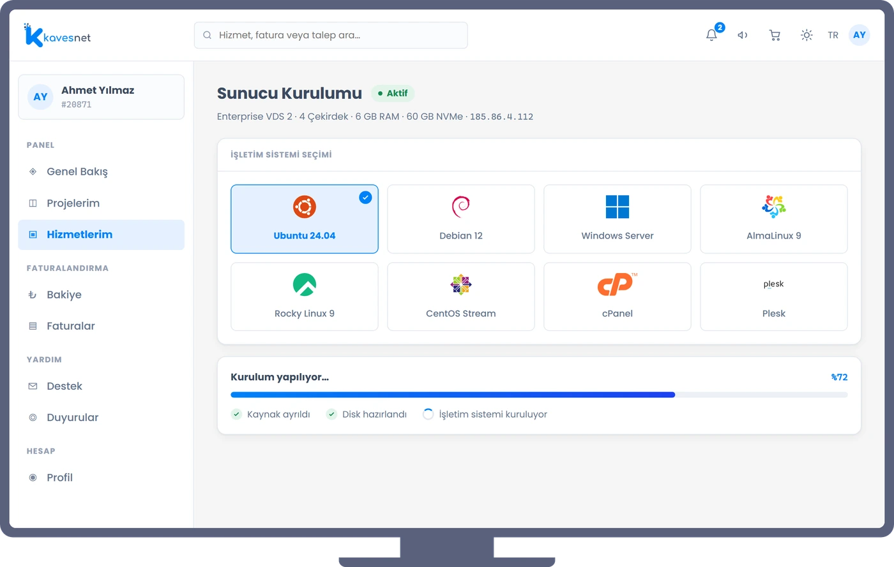Click the Windows logo icon
Image resolution: width=894 pixels, height=567 pixels.
[617, 207]
